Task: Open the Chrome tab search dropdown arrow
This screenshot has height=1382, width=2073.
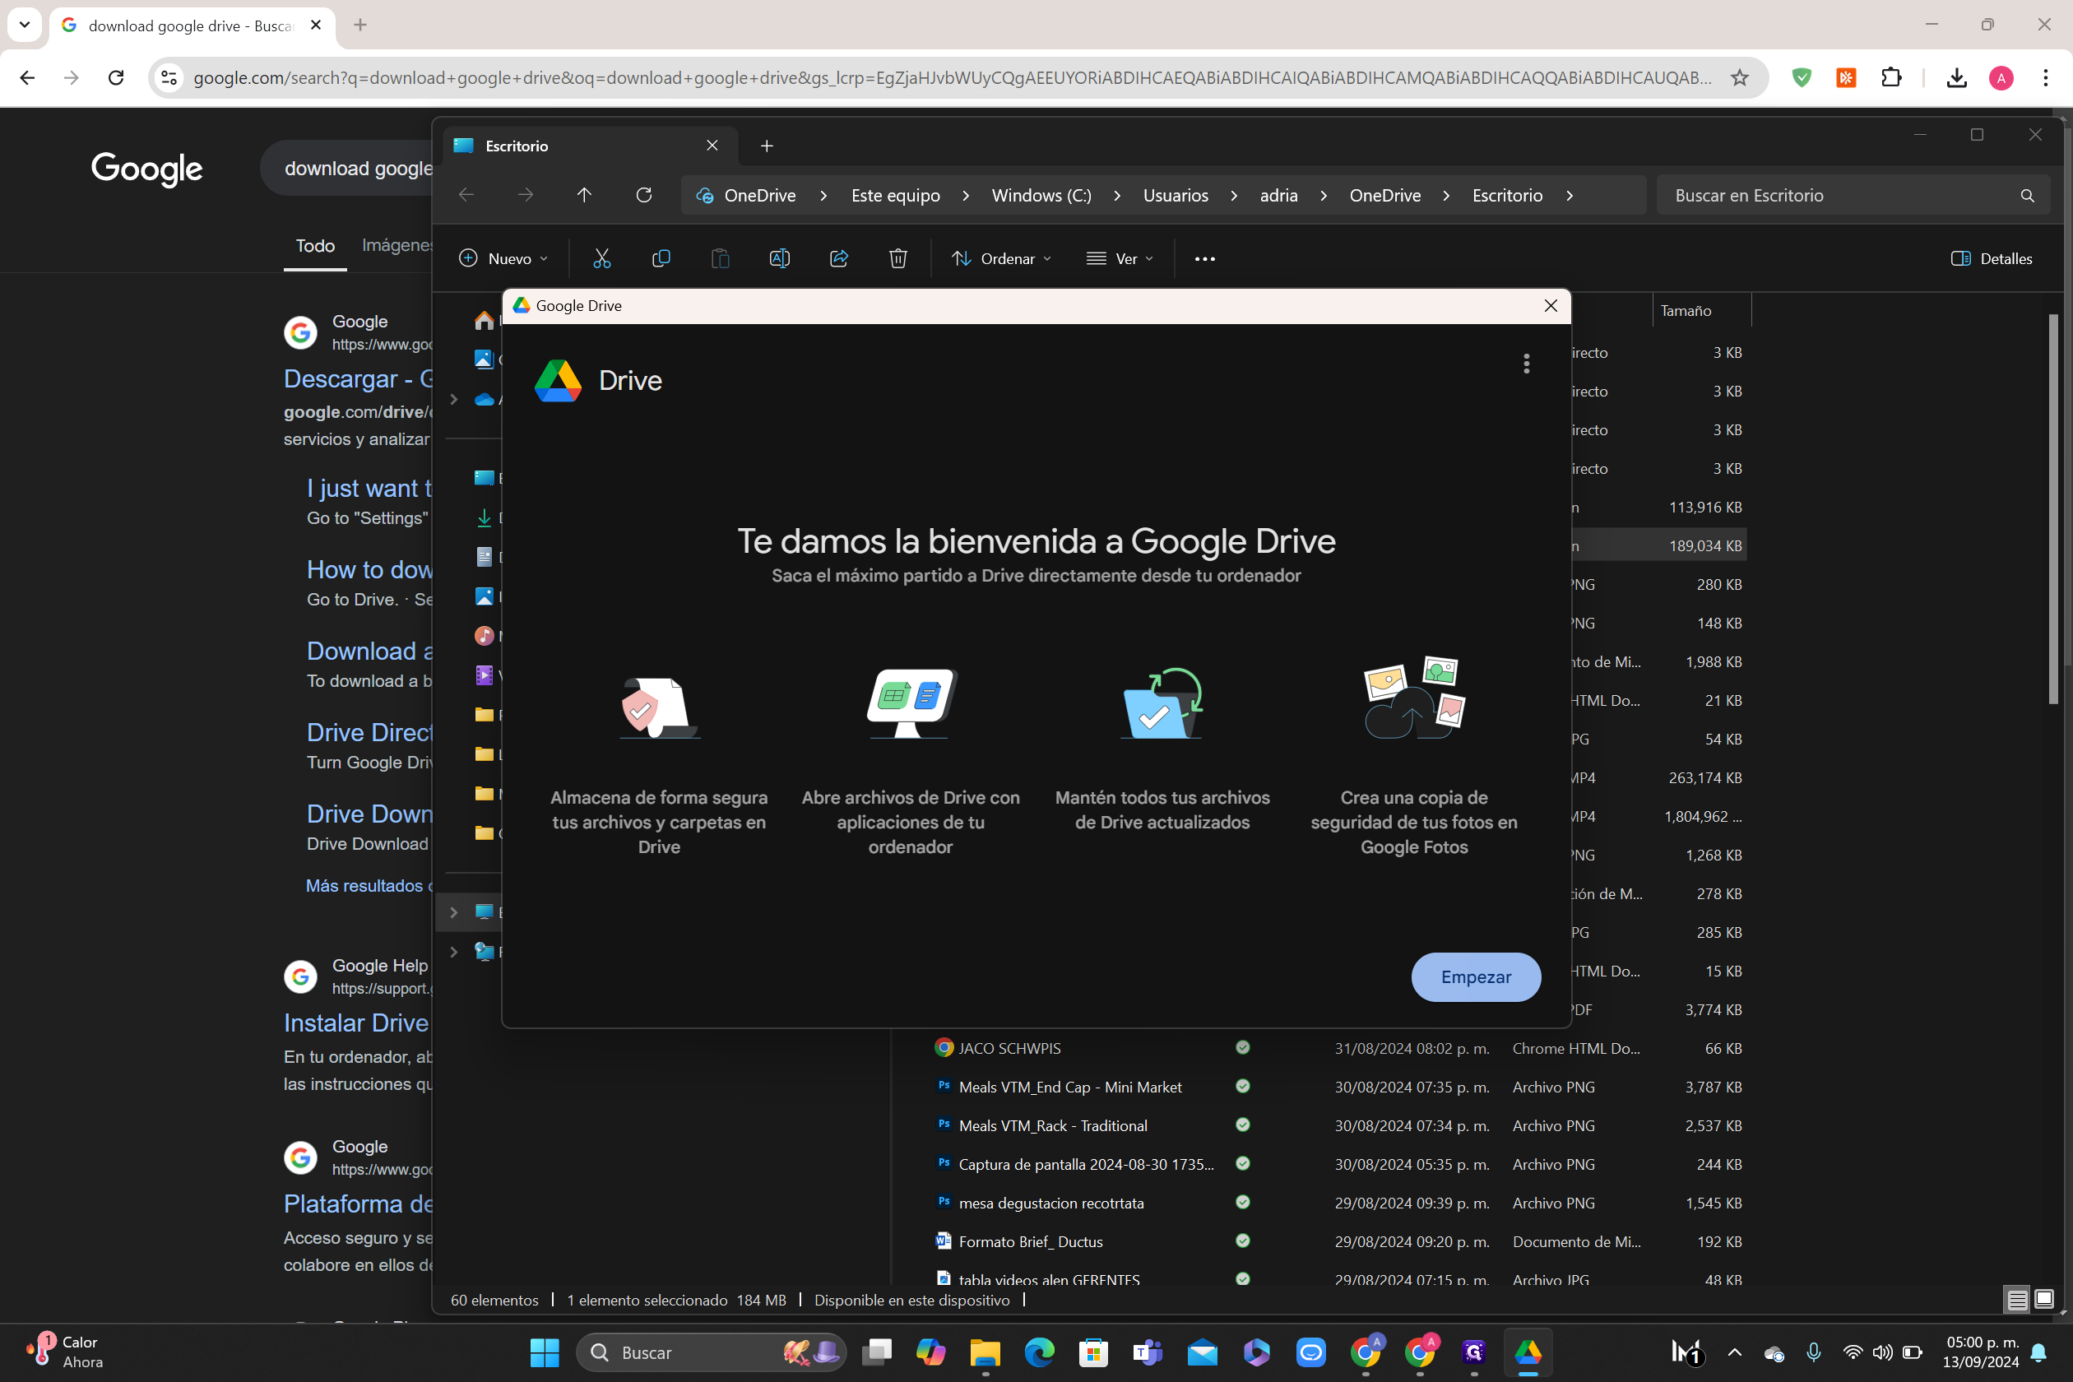Action: pyautogui.click(x=24, y=25)
